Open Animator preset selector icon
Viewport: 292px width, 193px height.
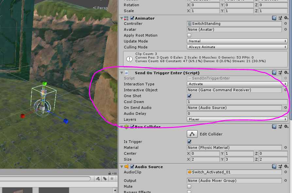pos(280,18)
